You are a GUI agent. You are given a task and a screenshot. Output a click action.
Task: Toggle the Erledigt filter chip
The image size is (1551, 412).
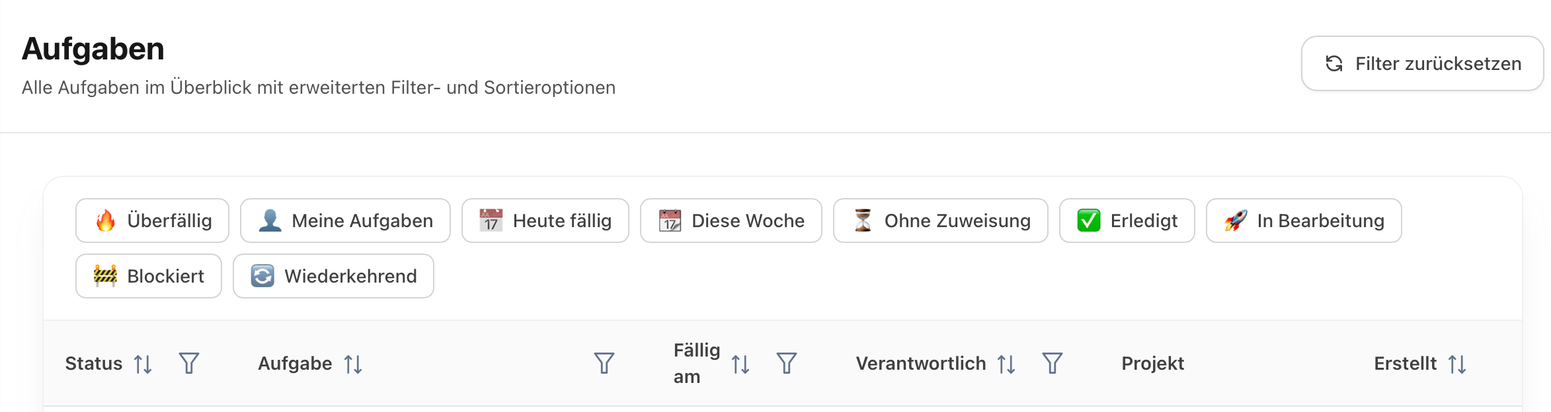1127,221
